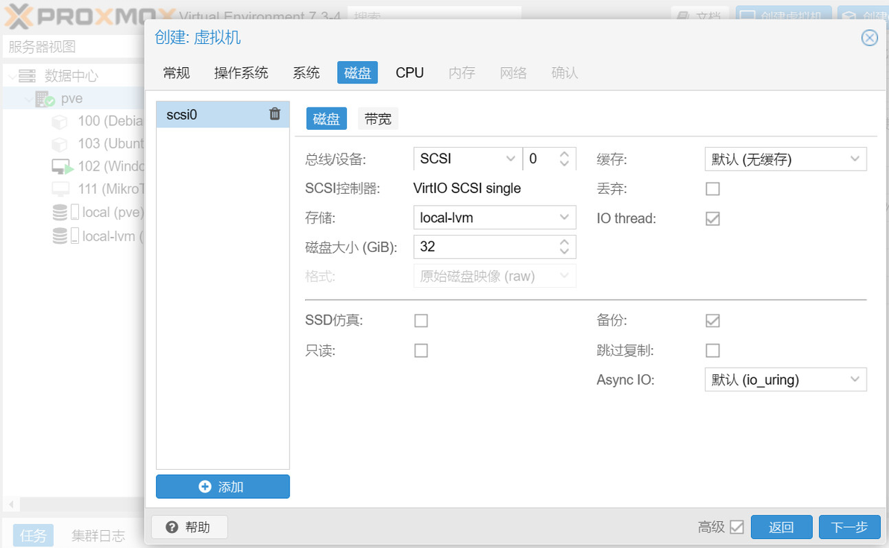Screen dimensions: 889x548
Task: Enable the 丢弃 (discard) checkbox
Action: 713,189
